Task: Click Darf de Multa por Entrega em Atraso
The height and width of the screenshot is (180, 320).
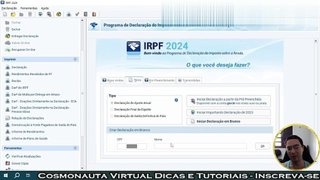Action: (x=35, y=94)
